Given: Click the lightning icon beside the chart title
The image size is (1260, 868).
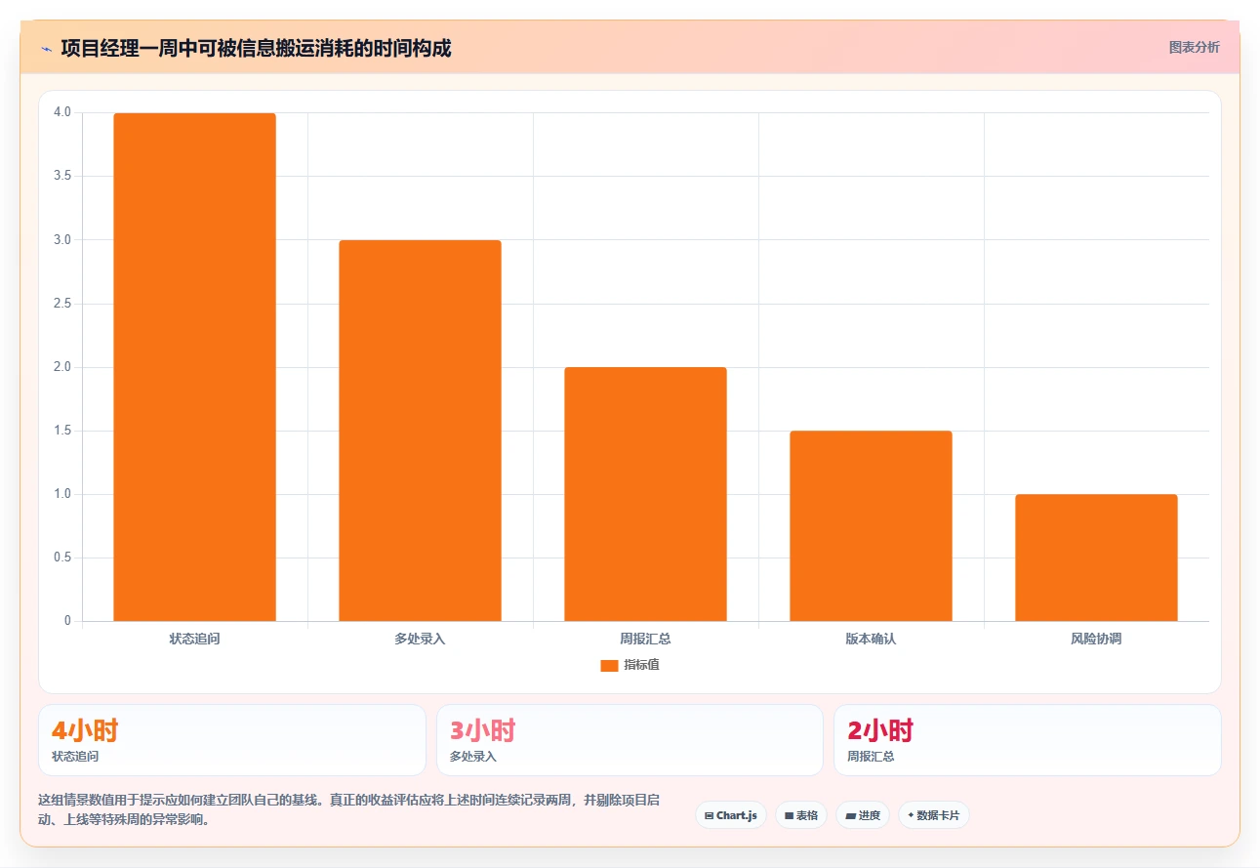Looking at the screenshot, I should tap(46, 48).
